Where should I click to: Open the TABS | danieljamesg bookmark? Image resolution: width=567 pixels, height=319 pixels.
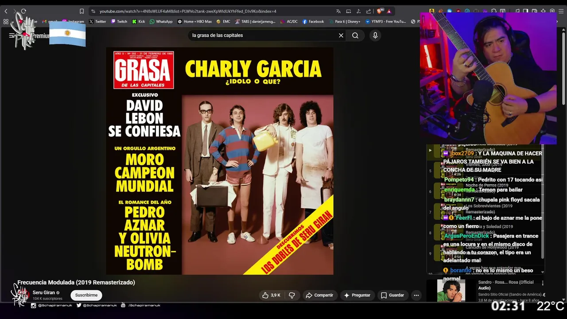[255, 21]
